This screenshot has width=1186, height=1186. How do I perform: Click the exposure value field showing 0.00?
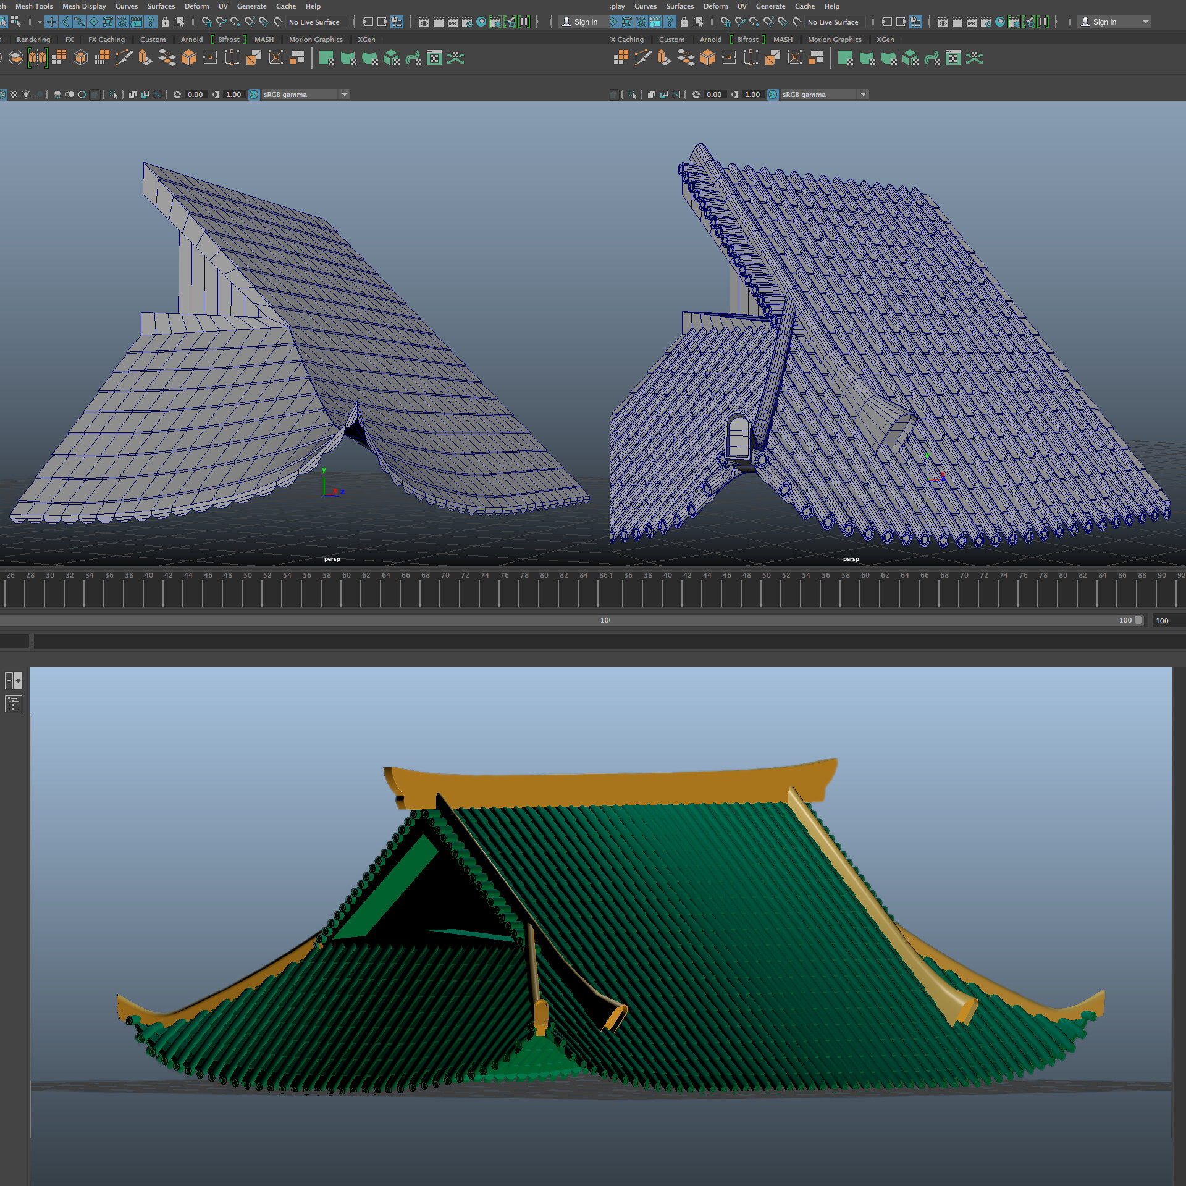click(x=195, y=94)
